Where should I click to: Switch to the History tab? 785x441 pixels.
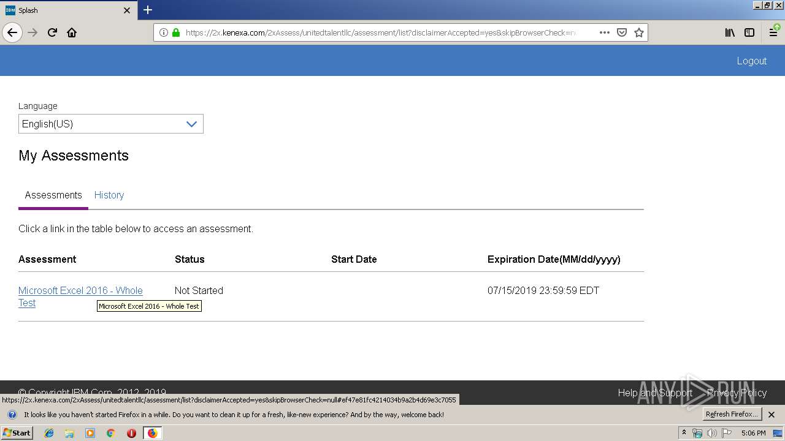point(109,195)
